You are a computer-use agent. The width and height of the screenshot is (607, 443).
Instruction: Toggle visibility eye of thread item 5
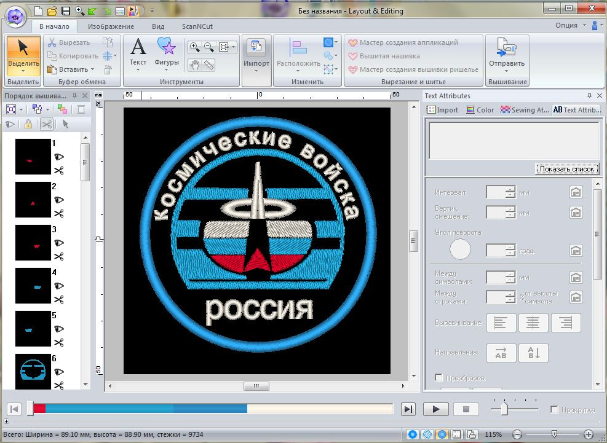tap(59, 329)
